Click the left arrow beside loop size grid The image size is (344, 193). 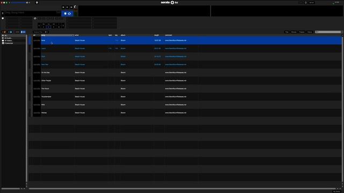(x=39, y=26)
